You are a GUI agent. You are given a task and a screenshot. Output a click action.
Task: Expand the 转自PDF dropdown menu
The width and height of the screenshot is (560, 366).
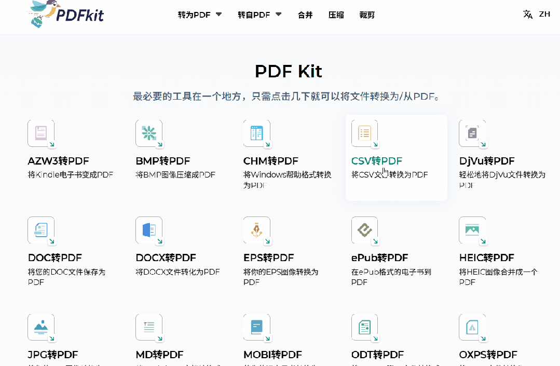coord(259,15)
